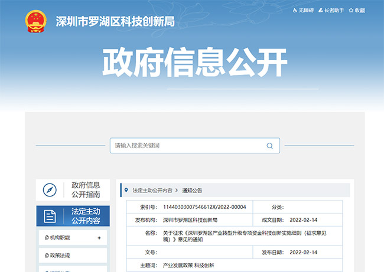Open the 无障碍 accessibility option
Image resolution: width=384 pixels, height=272 pixels.
303,10
